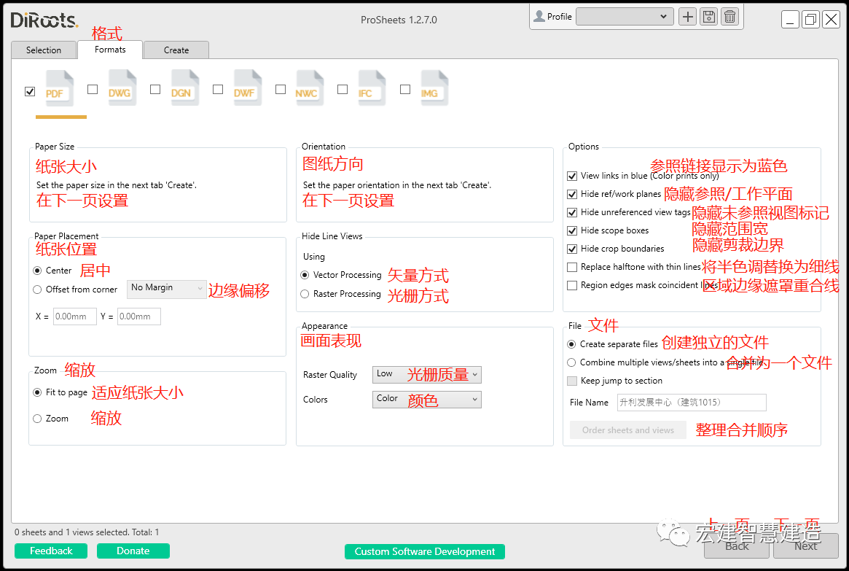This screenshot has width=849, height=571.
Task: Uncheck the PDF format checkbox
Action: coord(30,91)
